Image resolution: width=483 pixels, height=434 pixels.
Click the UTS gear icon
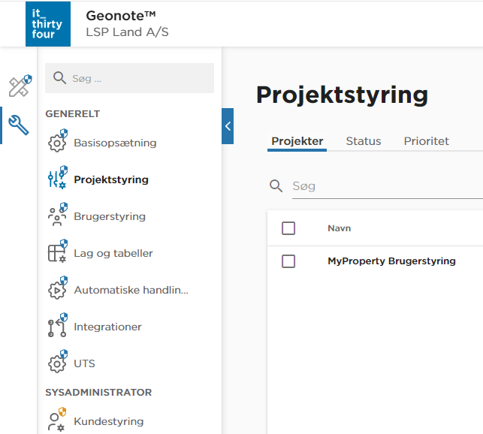coord(57,363)
